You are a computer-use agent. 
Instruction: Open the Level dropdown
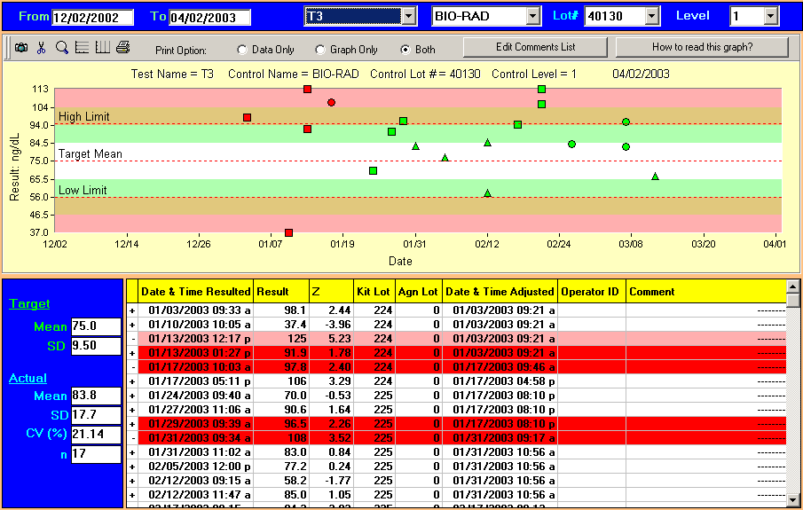[770, 16]
